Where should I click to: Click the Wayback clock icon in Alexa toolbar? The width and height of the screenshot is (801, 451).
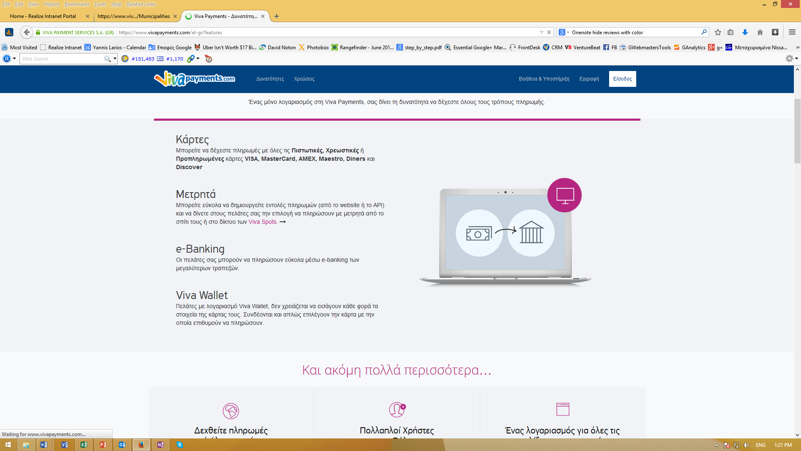pyautogui.click(x=209, y=59)
